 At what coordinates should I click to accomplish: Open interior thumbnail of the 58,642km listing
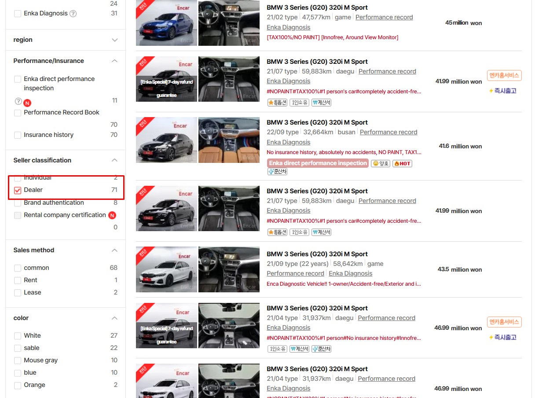pos(229,269)
